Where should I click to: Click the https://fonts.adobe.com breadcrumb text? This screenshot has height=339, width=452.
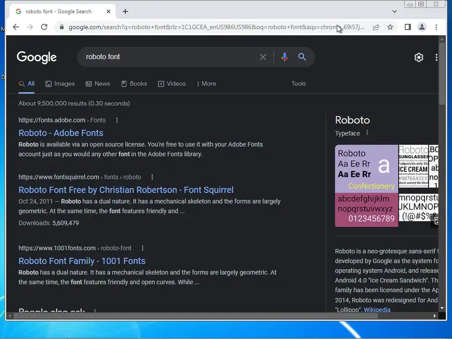pyautogui.click(x=52, y=120)
